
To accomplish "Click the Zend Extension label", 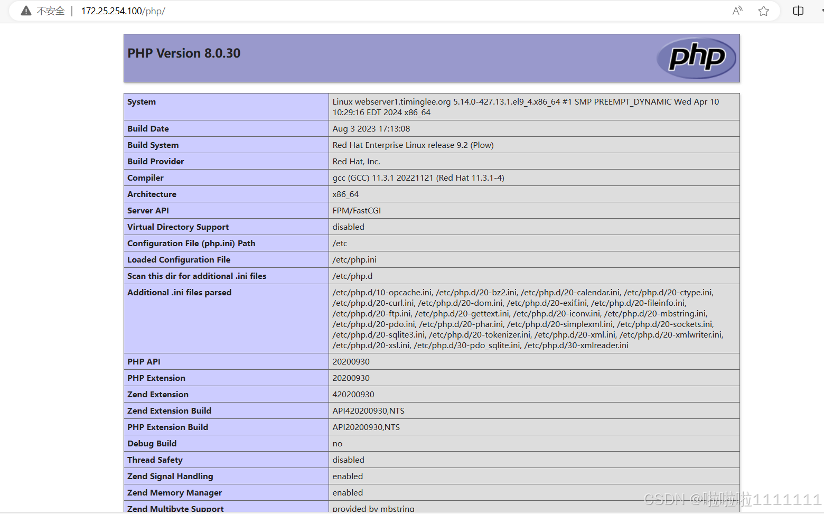I will coord(157,395).
